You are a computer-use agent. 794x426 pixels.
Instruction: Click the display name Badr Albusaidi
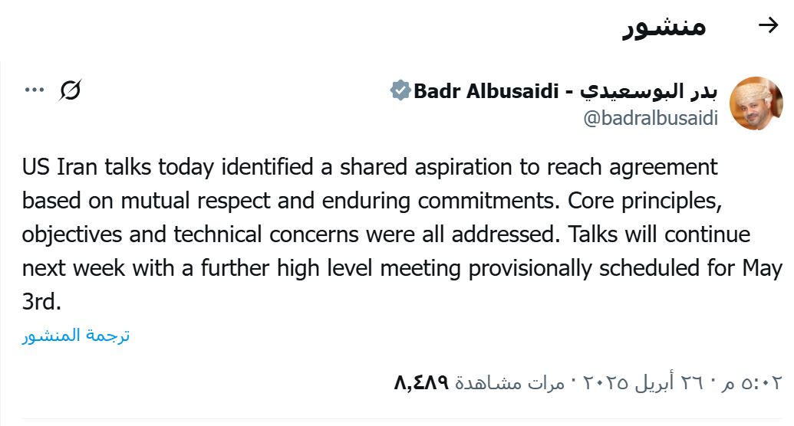click(486, 91)
